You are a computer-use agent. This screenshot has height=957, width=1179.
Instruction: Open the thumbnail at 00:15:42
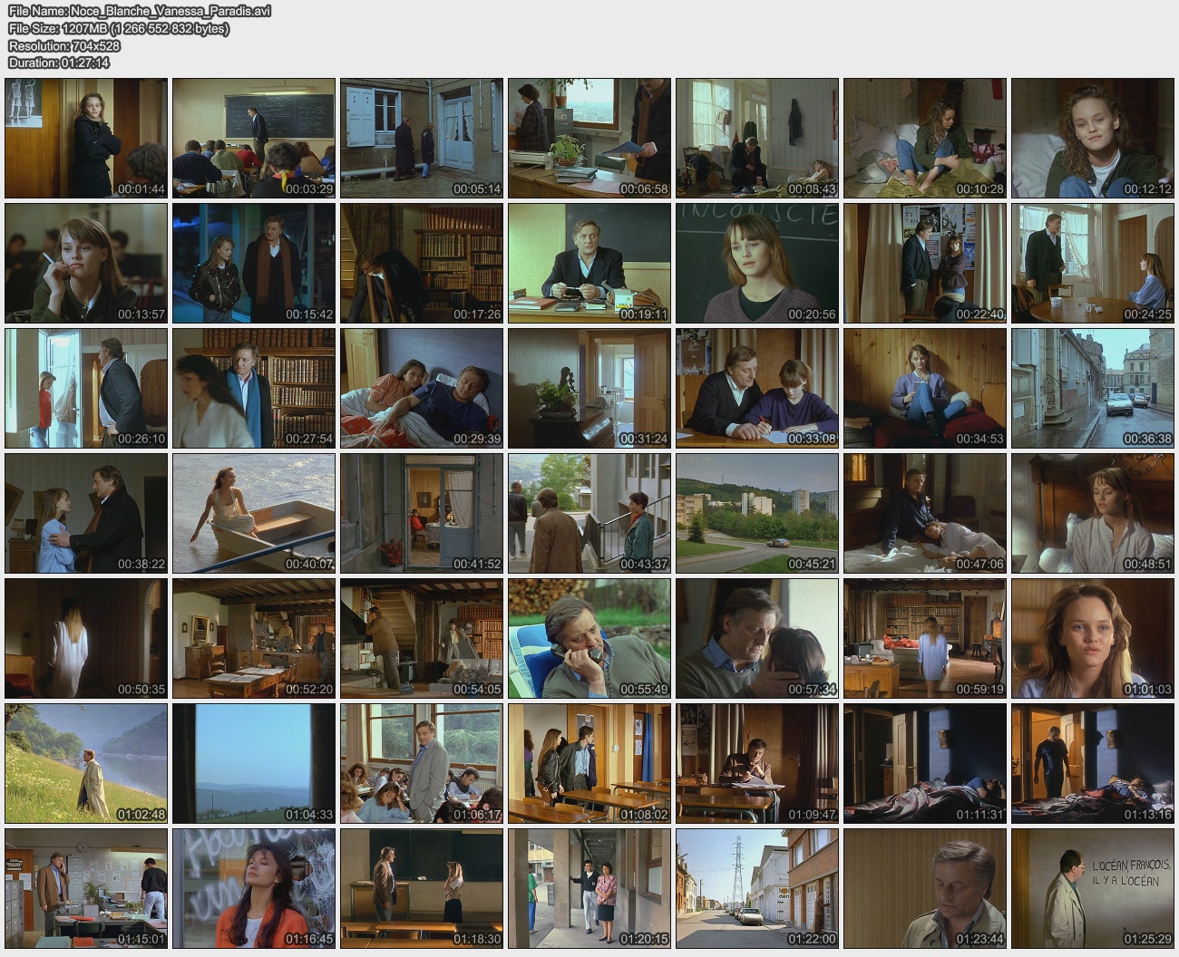click(254, 263)
